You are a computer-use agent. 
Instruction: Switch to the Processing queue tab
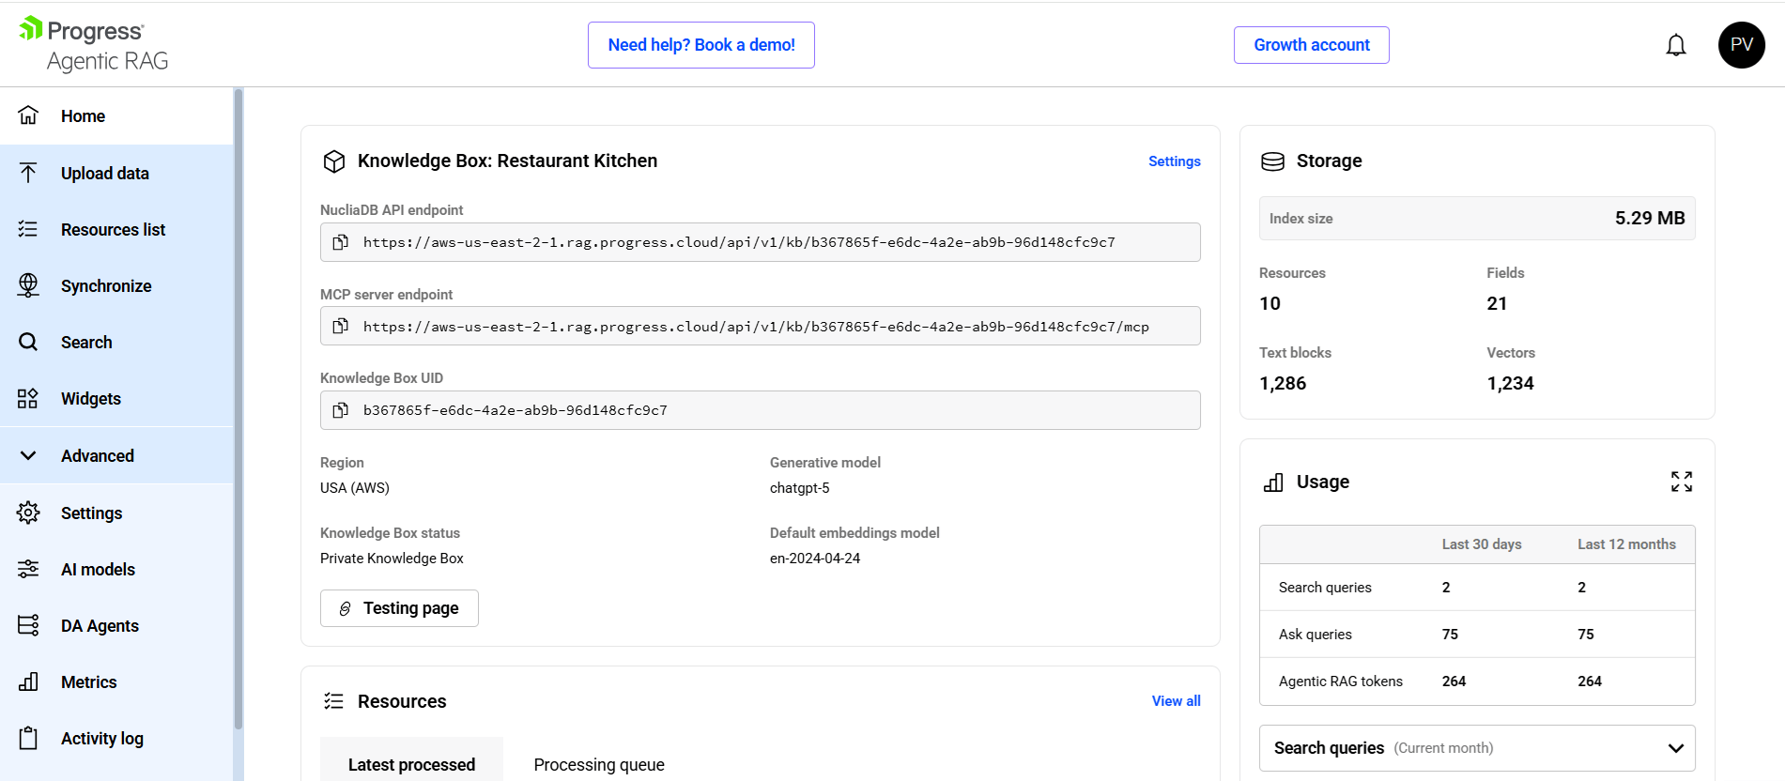(x=599, y=764)
